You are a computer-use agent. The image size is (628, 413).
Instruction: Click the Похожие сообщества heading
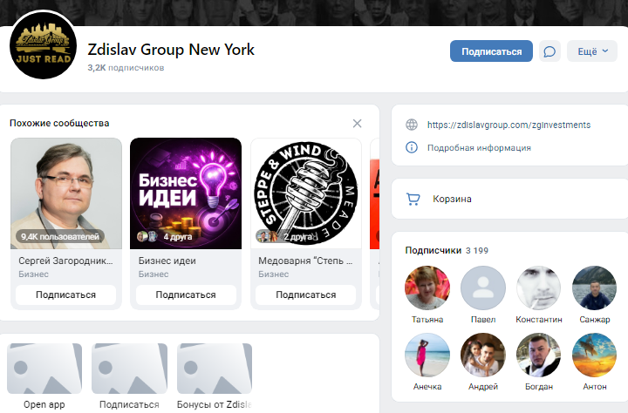pos(59,123)
